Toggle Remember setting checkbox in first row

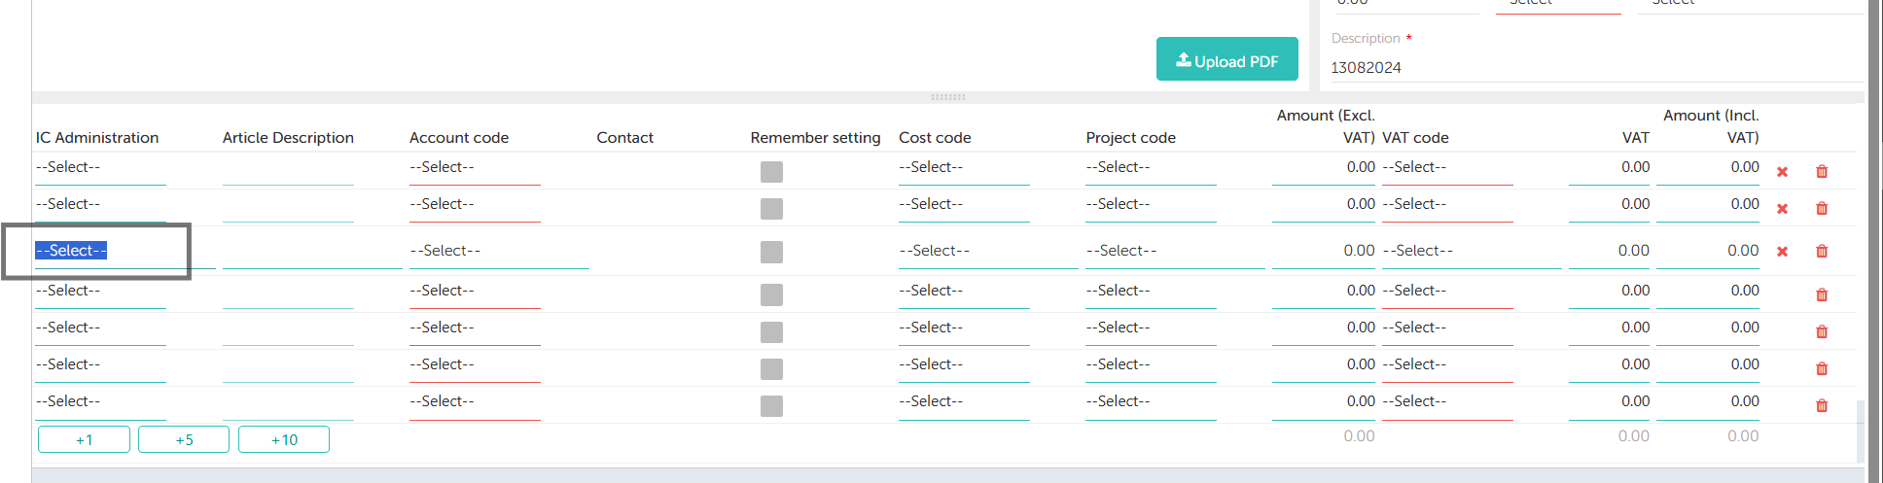[x=771, y=172]
